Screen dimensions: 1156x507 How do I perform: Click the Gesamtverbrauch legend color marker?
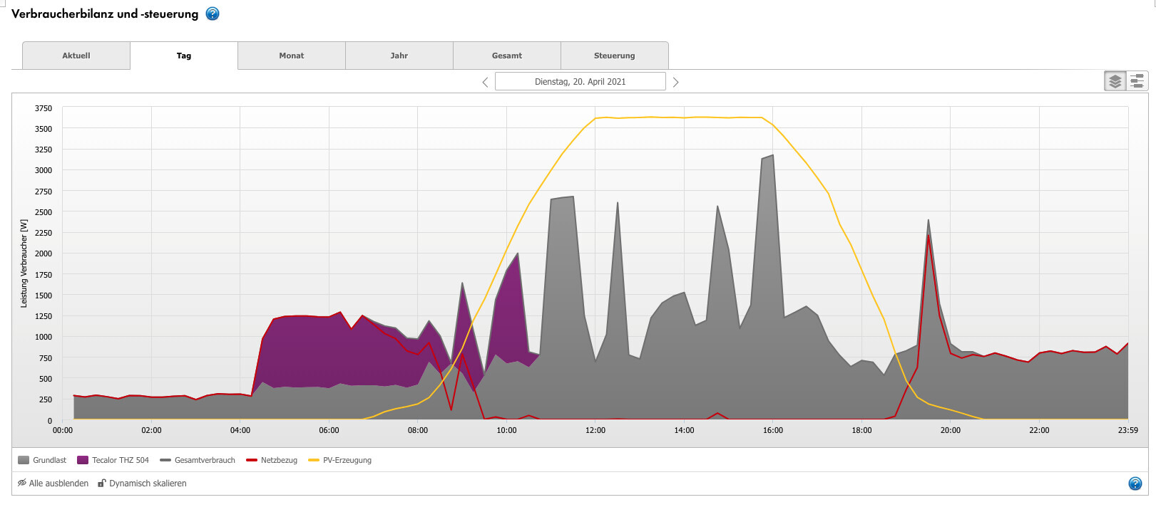(165, 460)
